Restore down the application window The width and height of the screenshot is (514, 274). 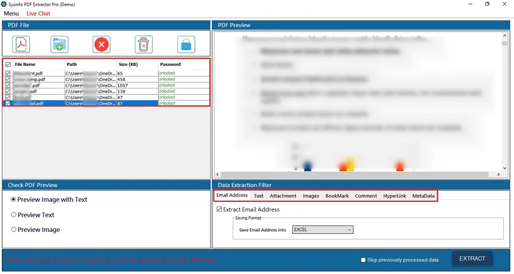pyautogui.click(x=487, y=4)
